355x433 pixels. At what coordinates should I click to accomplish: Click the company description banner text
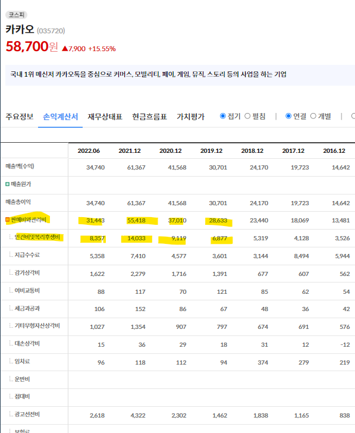[148, 74]
